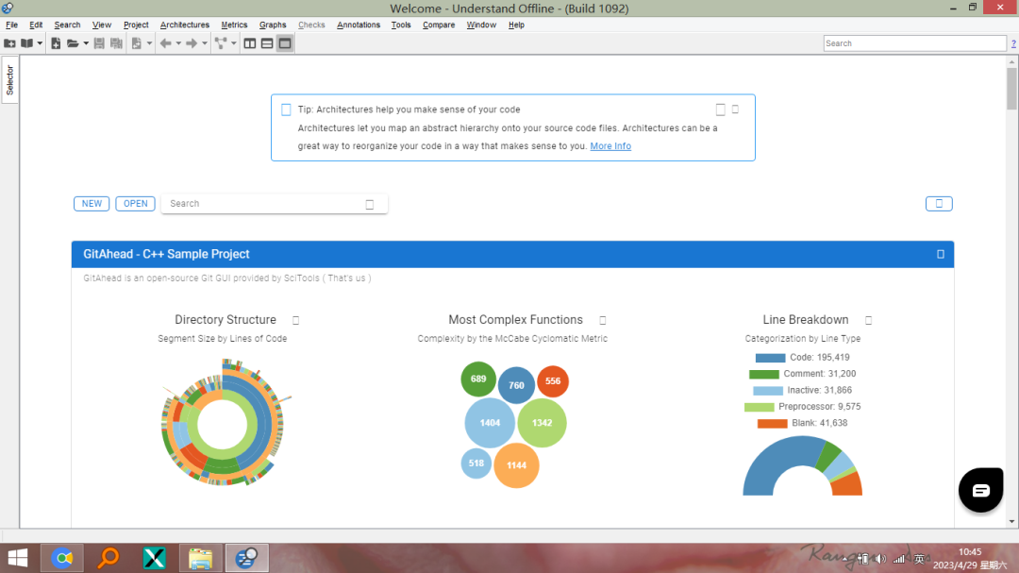Screen dimensions: 1019x573
Task: Click the tip lightbulb icon left of Tip text
Action: [x=286, y=110]
